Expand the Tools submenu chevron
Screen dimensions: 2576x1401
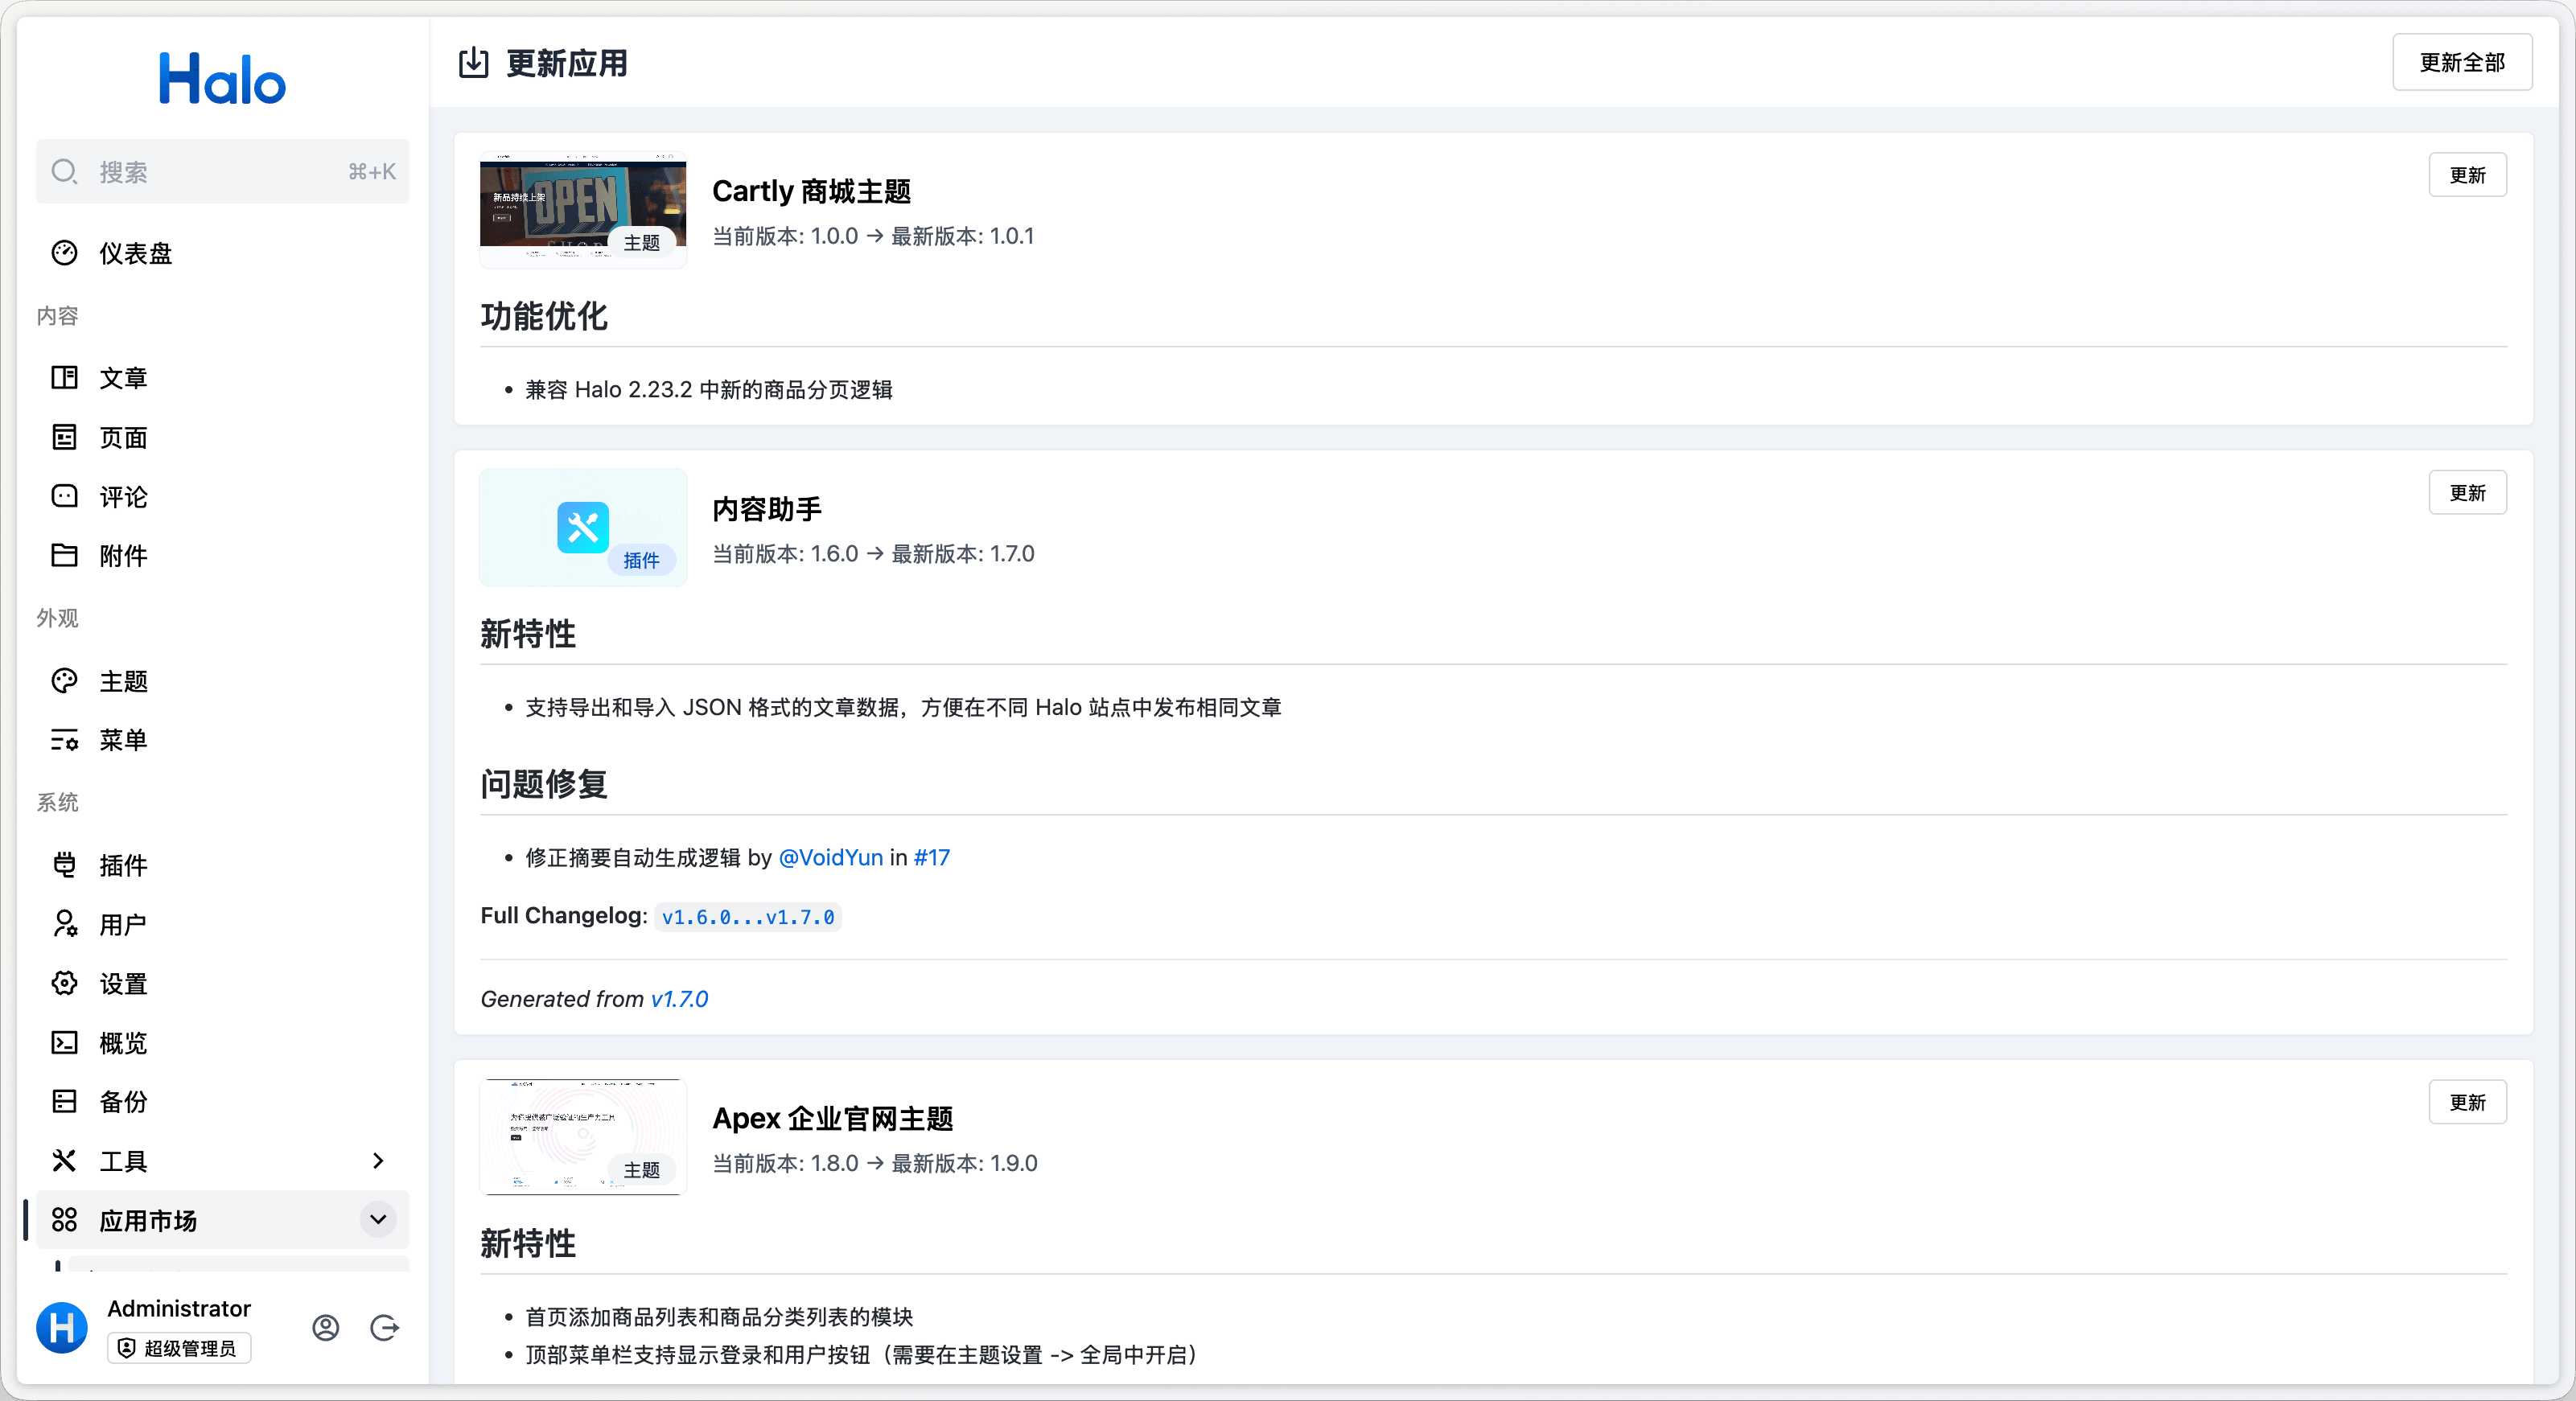[378, 1160]
